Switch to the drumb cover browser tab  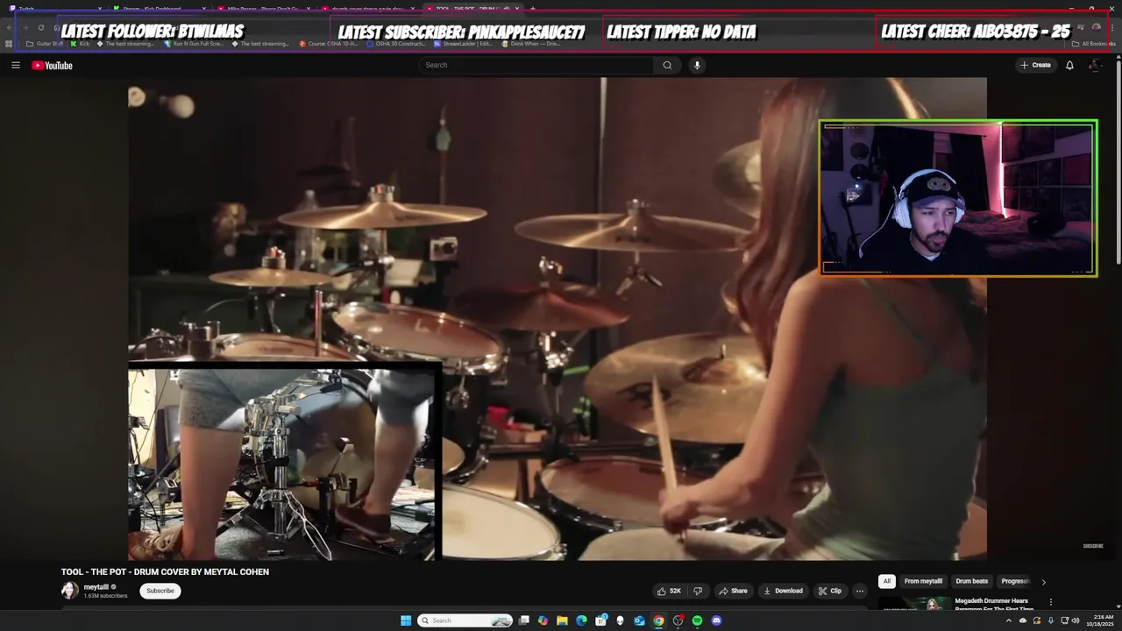369,9
